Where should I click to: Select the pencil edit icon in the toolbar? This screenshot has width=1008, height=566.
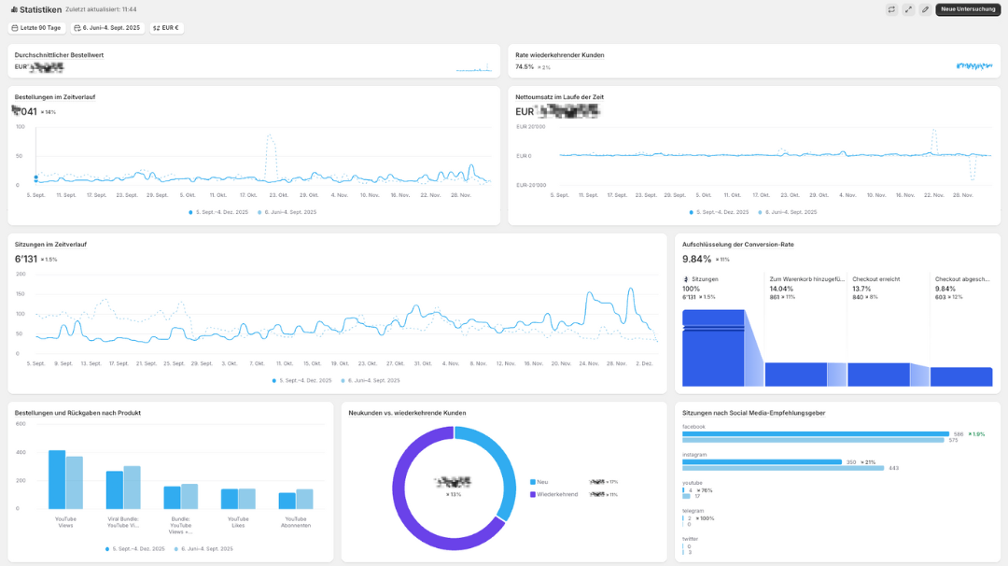click(925, 9)
